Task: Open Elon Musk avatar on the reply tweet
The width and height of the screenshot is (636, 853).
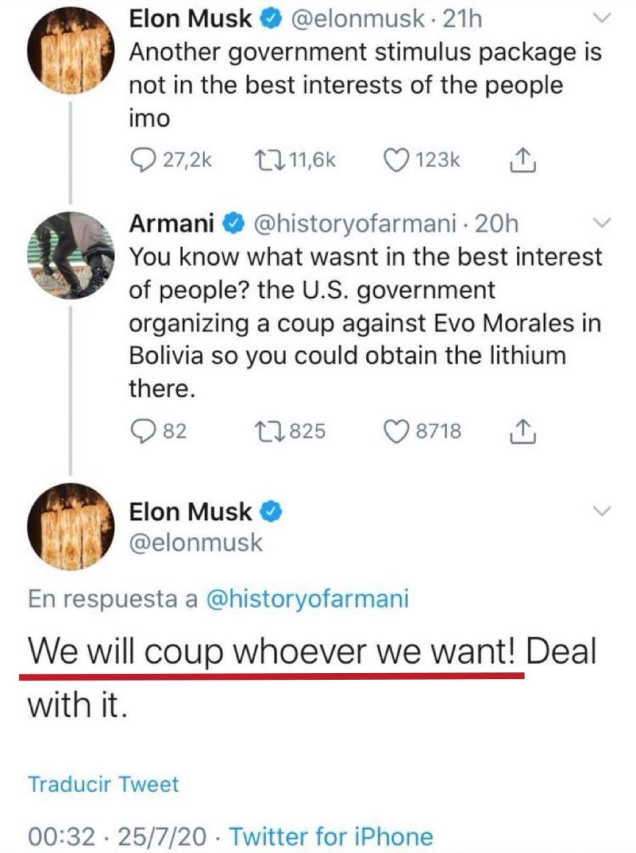Action: tap(70, 526)
